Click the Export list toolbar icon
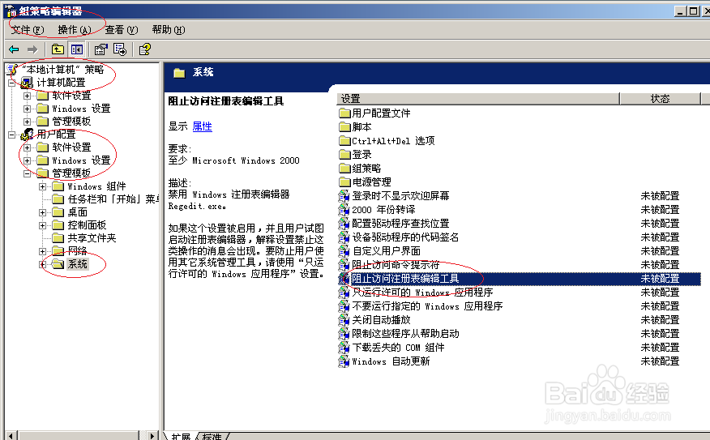The height and width of the screenshot is (440, 710). pos(120,49)
